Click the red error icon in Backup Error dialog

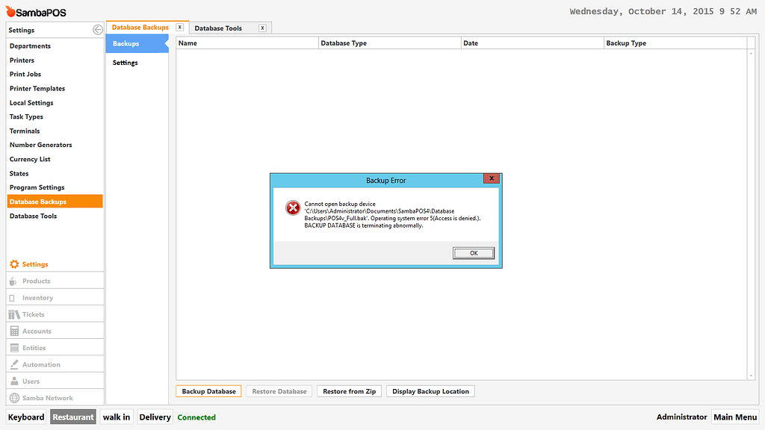(293, 208)
